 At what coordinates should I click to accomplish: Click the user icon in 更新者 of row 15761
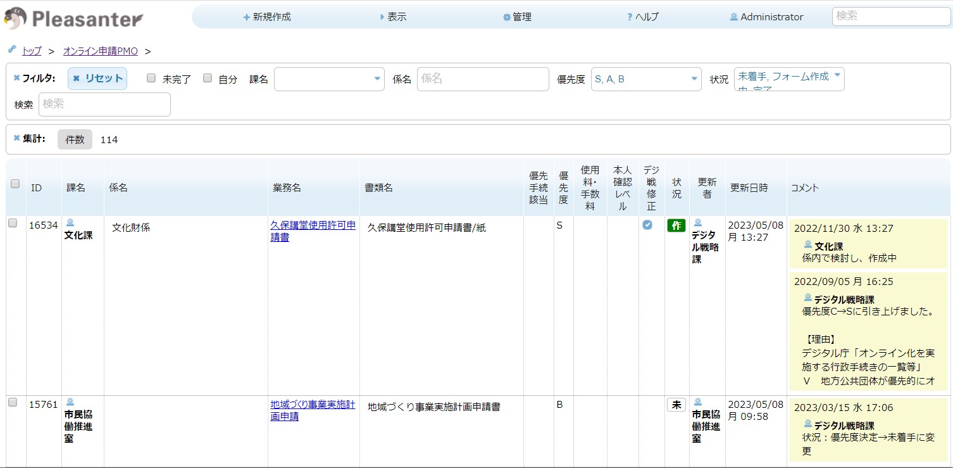(x=698, y=402)
